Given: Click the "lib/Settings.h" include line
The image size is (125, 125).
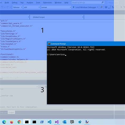Looking at the screenshot, I should point(9,34).
